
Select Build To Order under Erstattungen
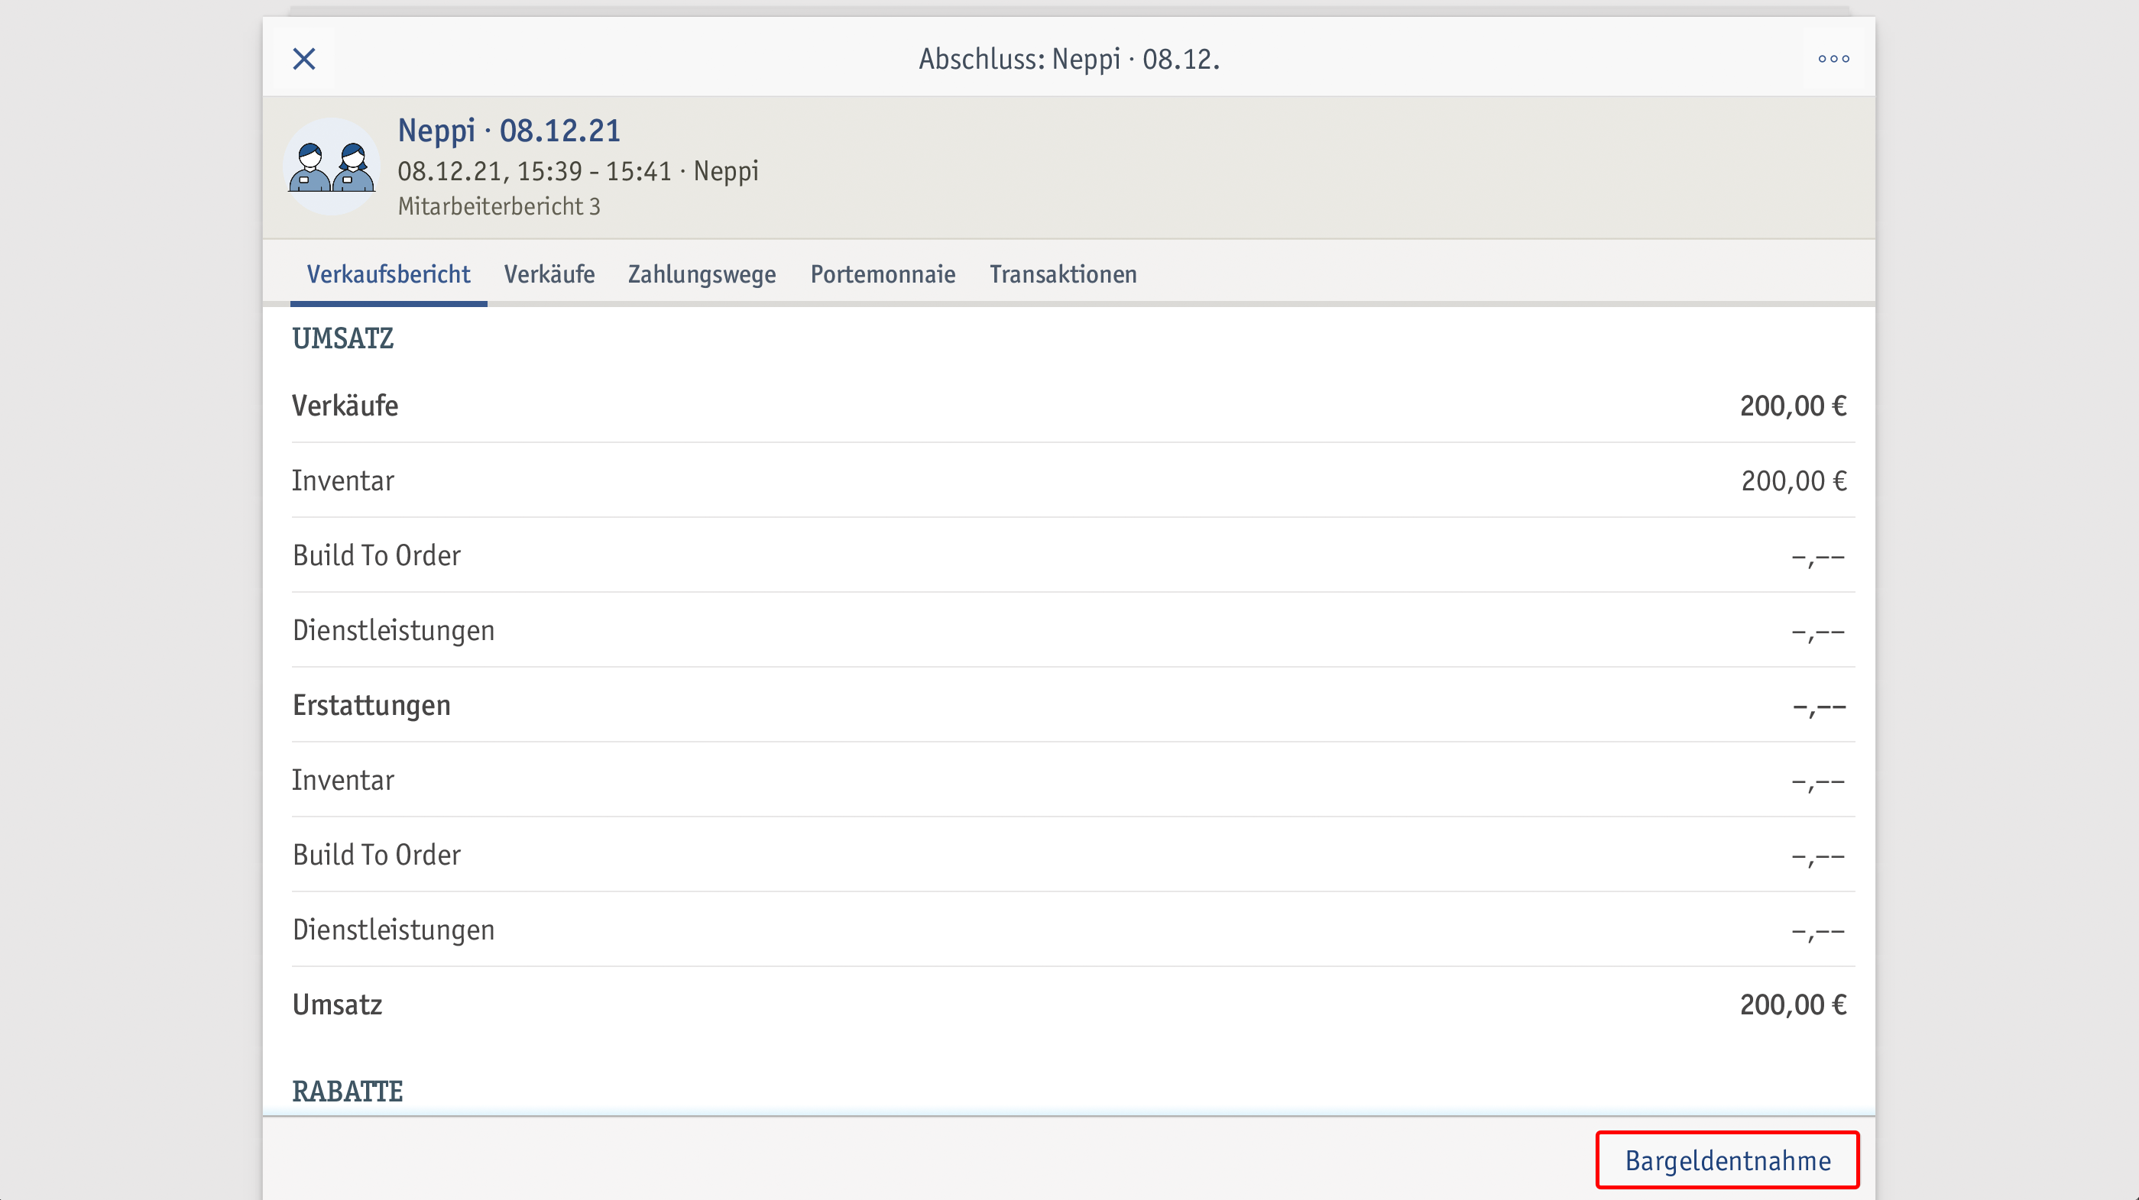point(1073,855)
